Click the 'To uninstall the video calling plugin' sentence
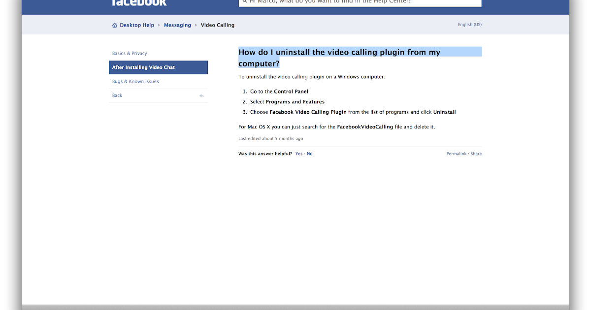 [x=312, y=77]
